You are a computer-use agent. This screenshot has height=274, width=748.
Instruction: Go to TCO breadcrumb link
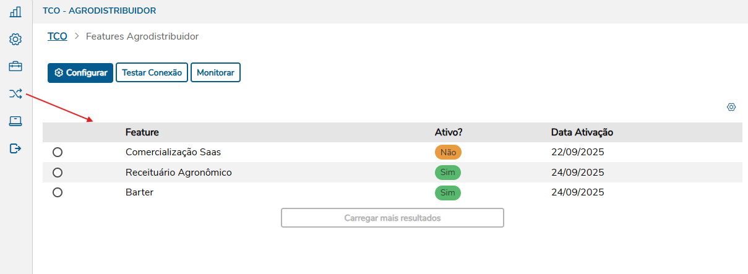58,36
